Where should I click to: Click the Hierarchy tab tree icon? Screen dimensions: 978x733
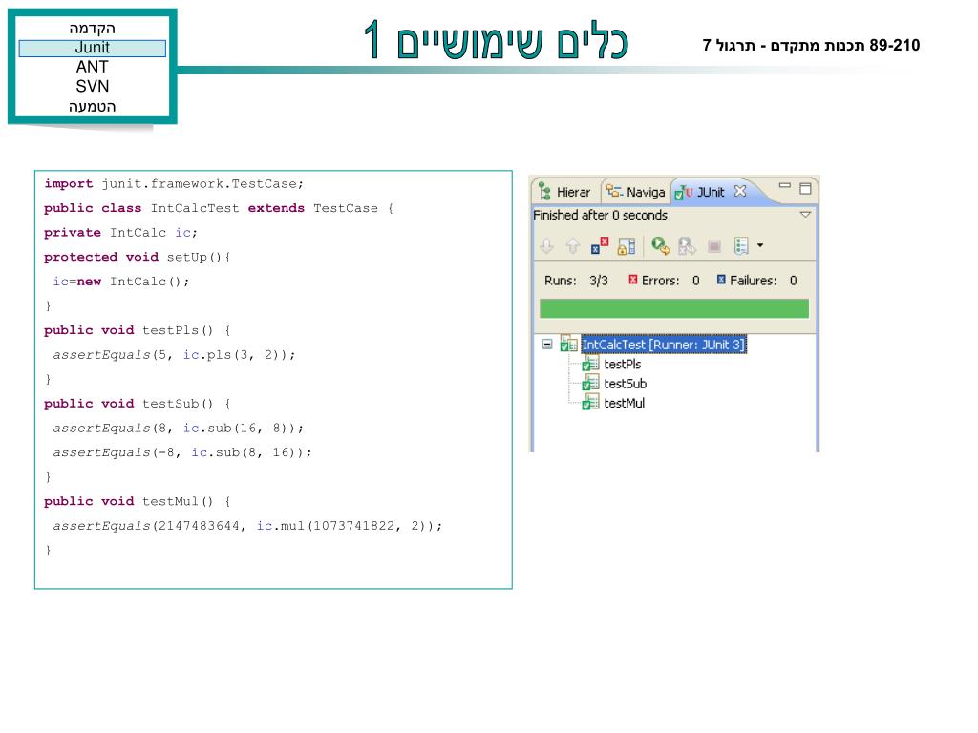[544, 192]
